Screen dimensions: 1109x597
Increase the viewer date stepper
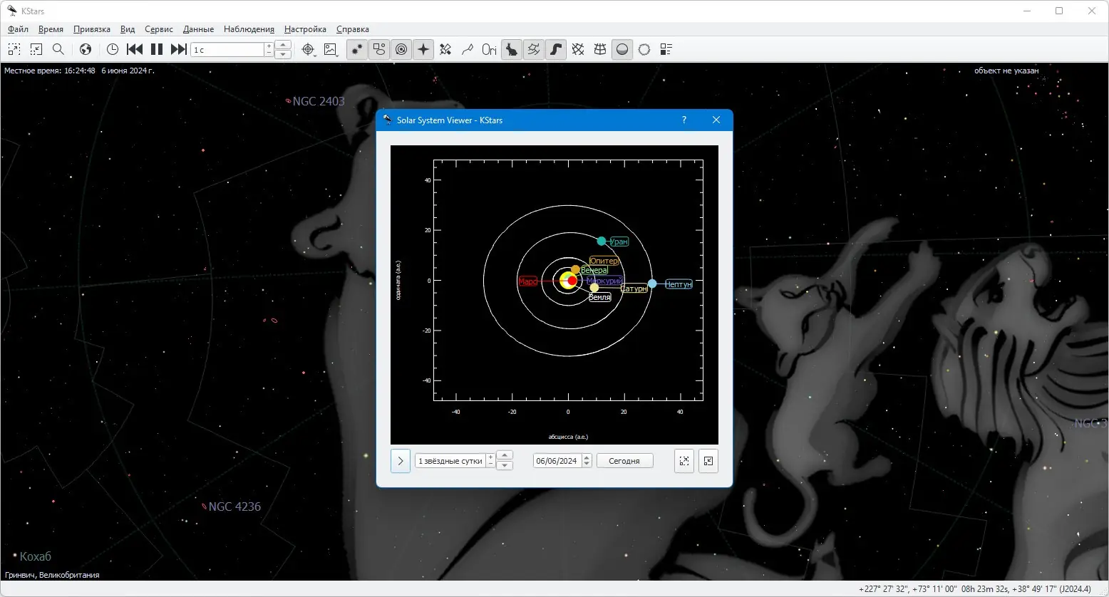[587, 457]
